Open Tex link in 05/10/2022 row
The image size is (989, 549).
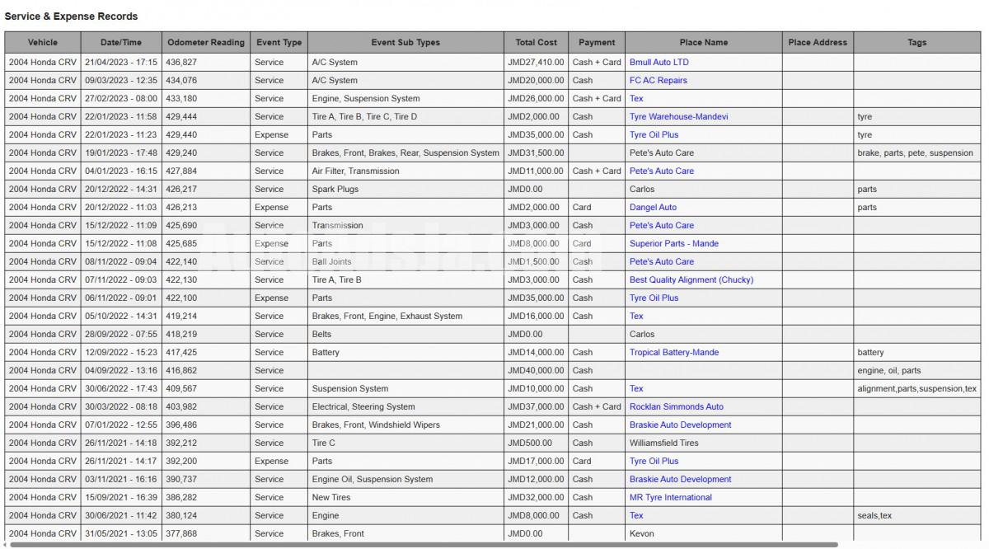coord(636,316)
